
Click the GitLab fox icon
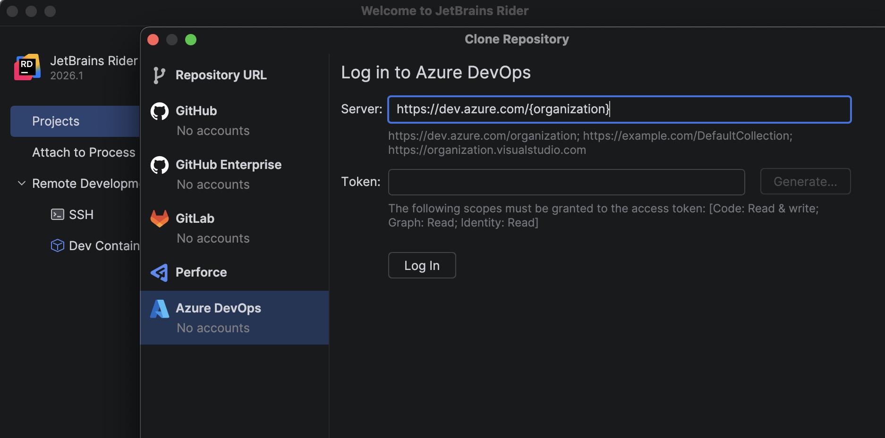160,219
